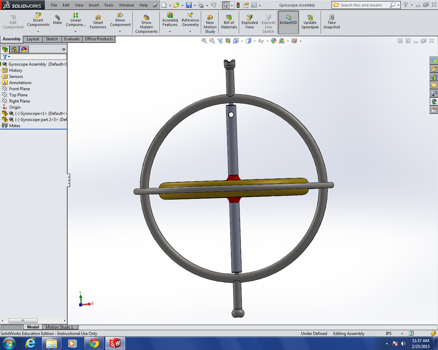Open Google Chrome from the taskbar

tap(94, 343)
